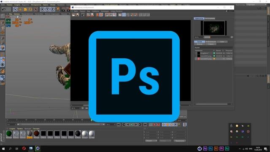This screenshot has height=152, width=270.
Task: Click the Применить button
Action: (180, 141)
